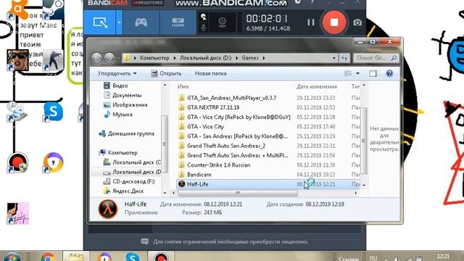Open Explorer help icon
The width and height of the screenshot is (464, 261).
[389, 73]
